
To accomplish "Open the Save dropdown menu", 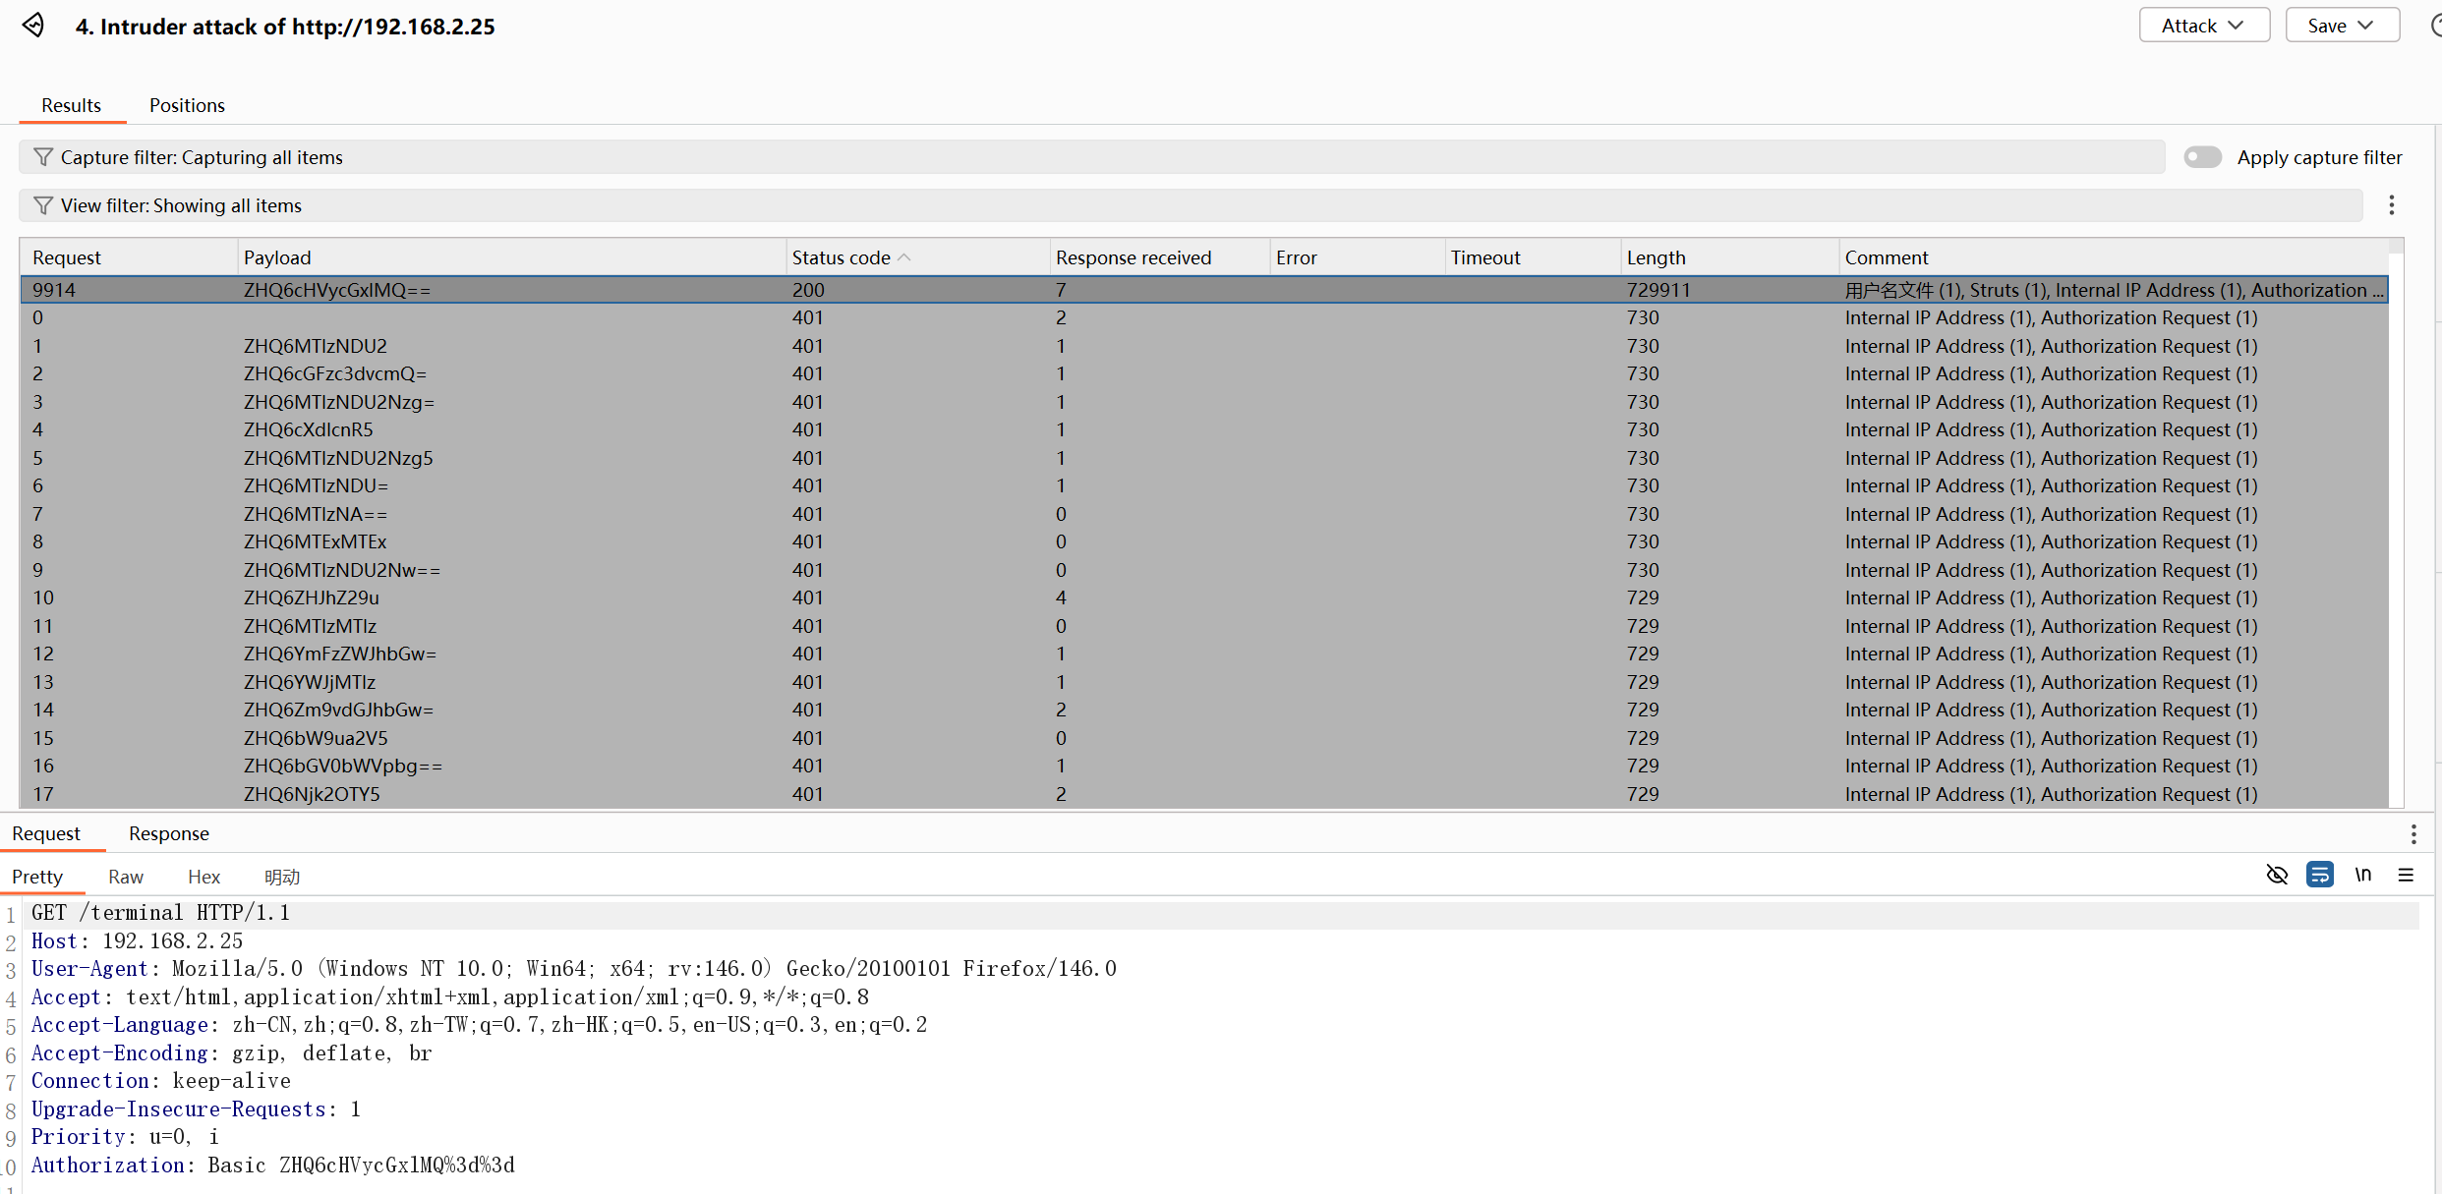I will click(2341, 26).
